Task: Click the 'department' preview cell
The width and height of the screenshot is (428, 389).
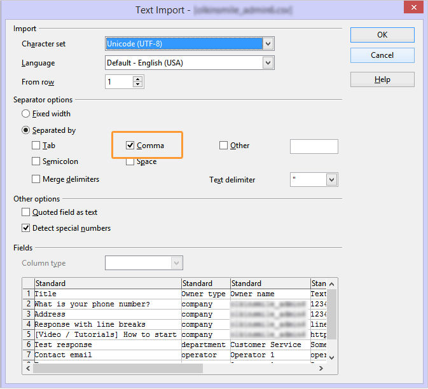Action: point(206,345)
